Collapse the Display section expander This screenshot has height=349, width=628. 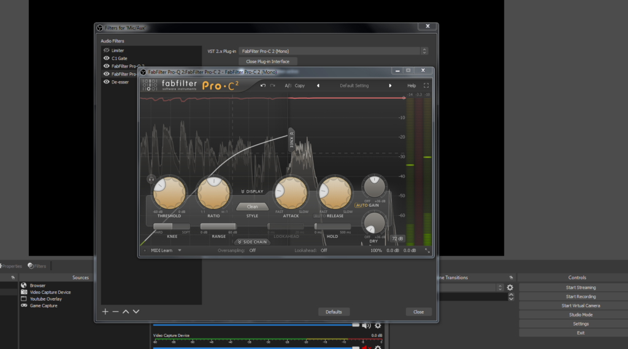pos(252,191)
